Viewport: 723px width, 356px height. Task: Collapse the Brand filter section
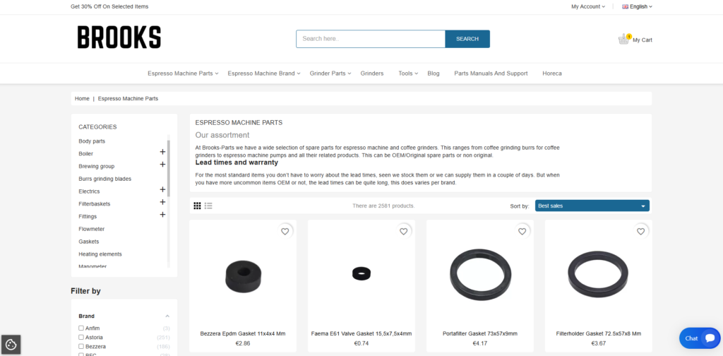point(167,316)
